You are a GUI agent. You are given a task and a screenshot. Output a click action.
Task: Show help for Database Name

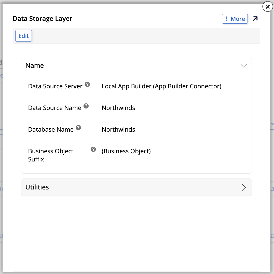pyautogui.click(x=78, y=128)
